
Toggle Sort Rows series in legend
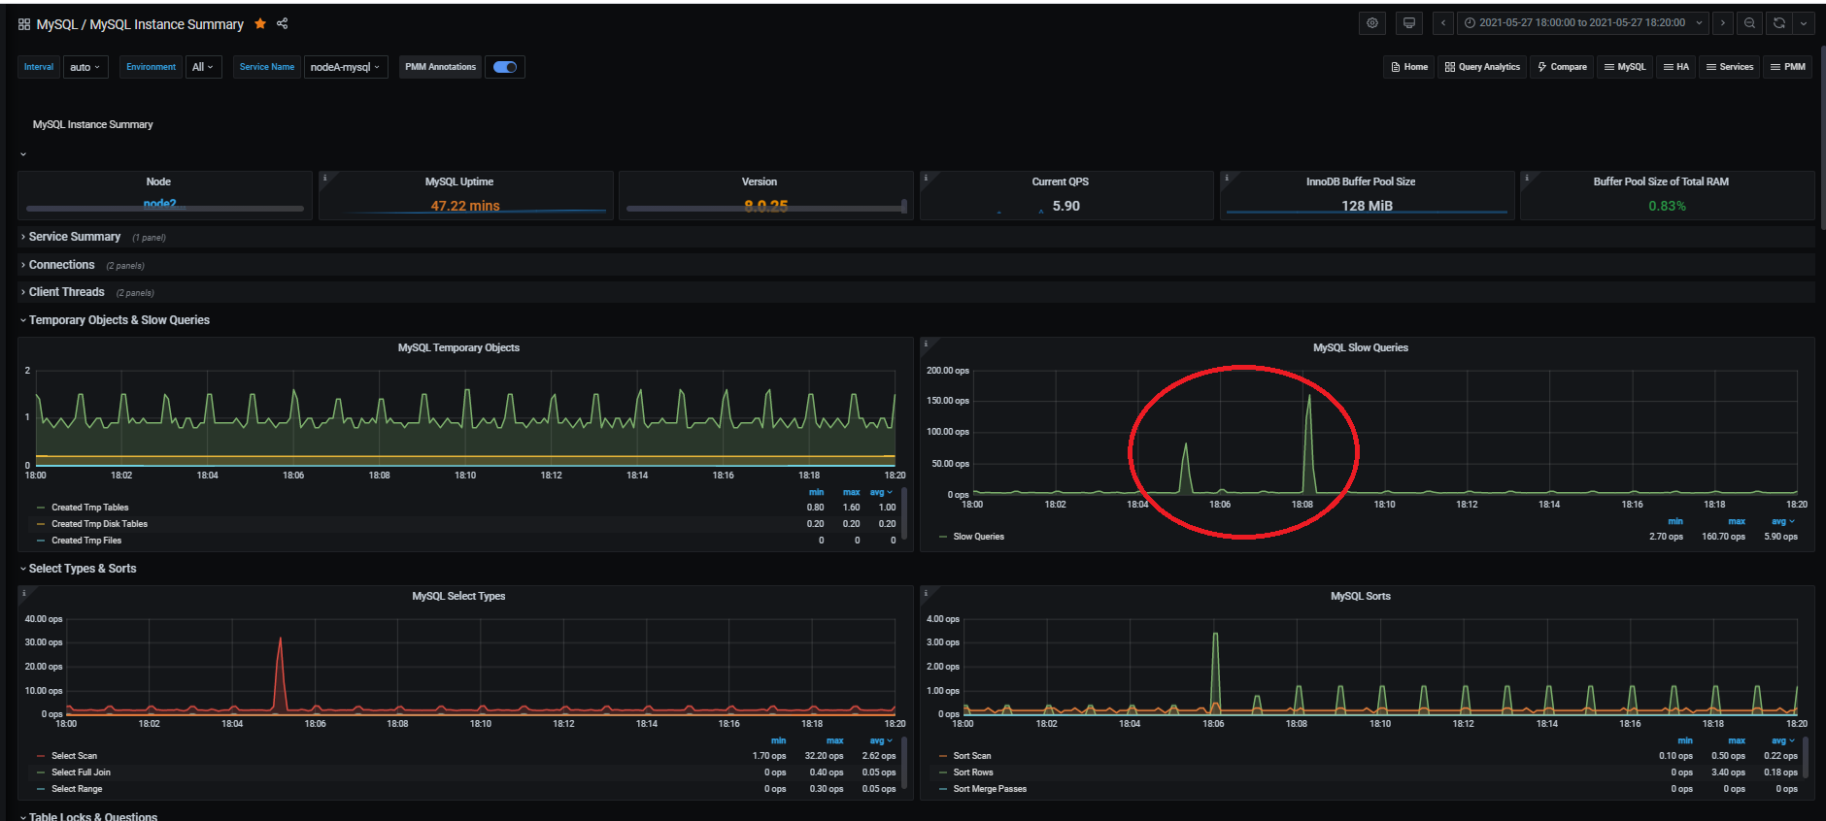(972, 772)
